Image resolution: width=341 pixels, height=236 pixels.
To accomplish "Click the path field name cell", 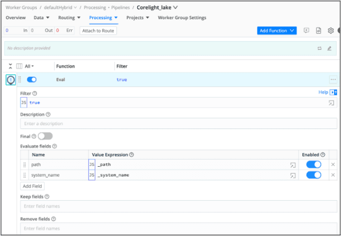I will (x=59, y=165).
